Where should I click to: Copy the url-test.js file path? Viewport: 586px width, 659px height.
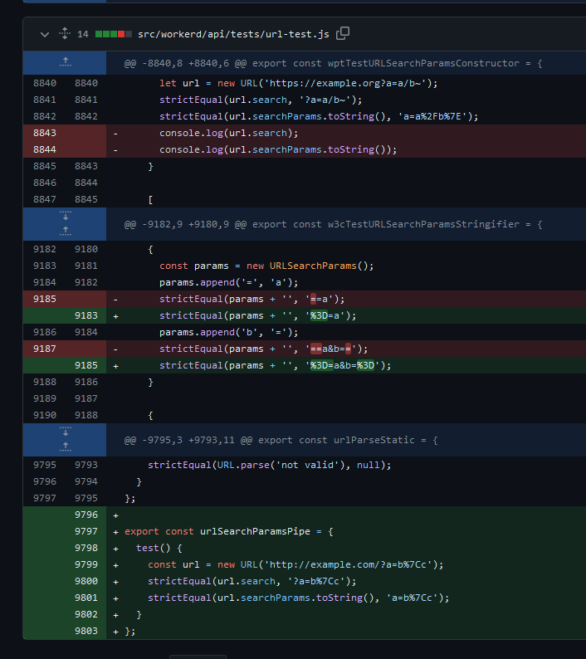(343, 33)
